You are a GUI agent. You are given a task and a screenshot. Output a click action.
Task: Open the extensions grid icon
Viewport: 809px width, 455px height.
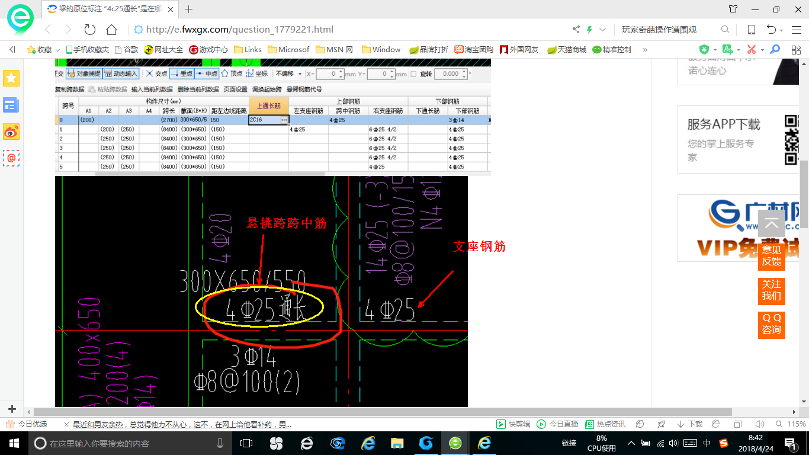[795, 50]
